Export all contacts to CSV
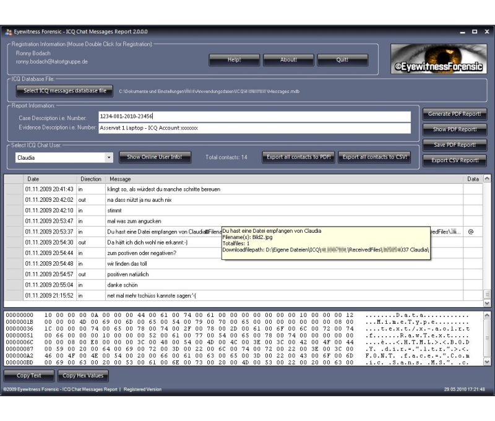 [376, 157]
